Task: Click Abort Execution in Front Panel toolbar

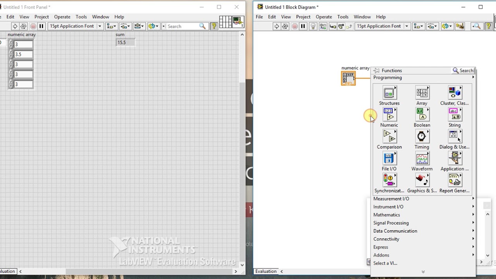Action: pos(33,26)
